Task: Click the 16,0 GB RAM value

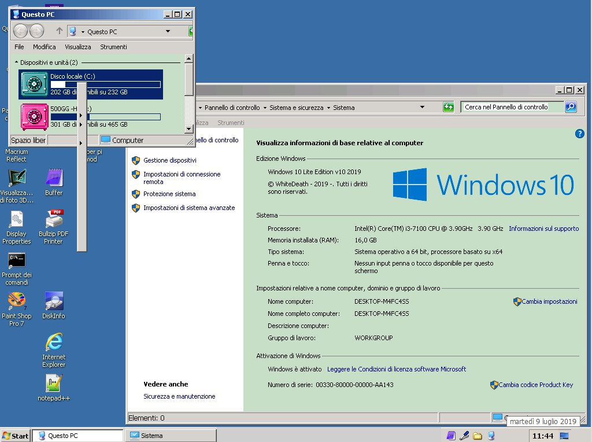Action: pyautogui.click(x=365, y=240)
